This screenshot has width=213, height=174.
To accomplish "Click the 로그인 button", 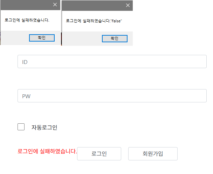I will 99,153.
